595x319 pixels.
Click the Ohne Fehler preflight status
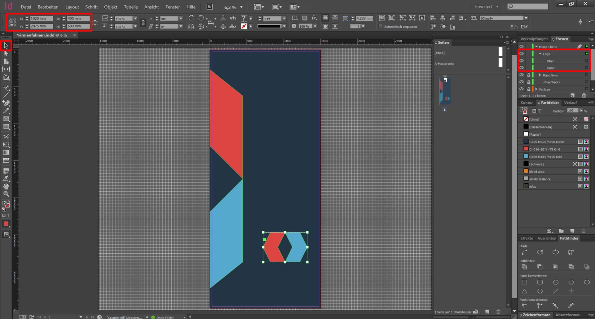[165, 317]
